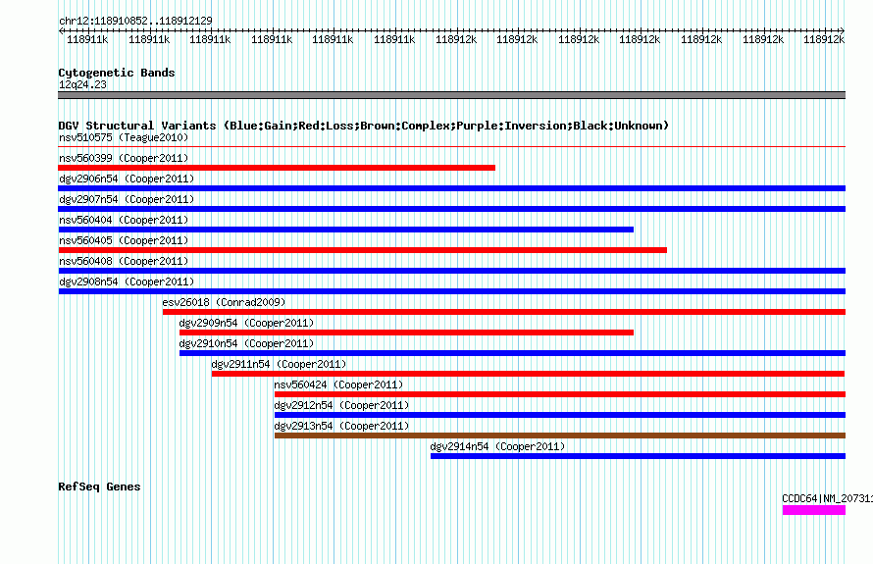
Task: Click the blue nsv560408 gain bar
Action: [451, 271]
